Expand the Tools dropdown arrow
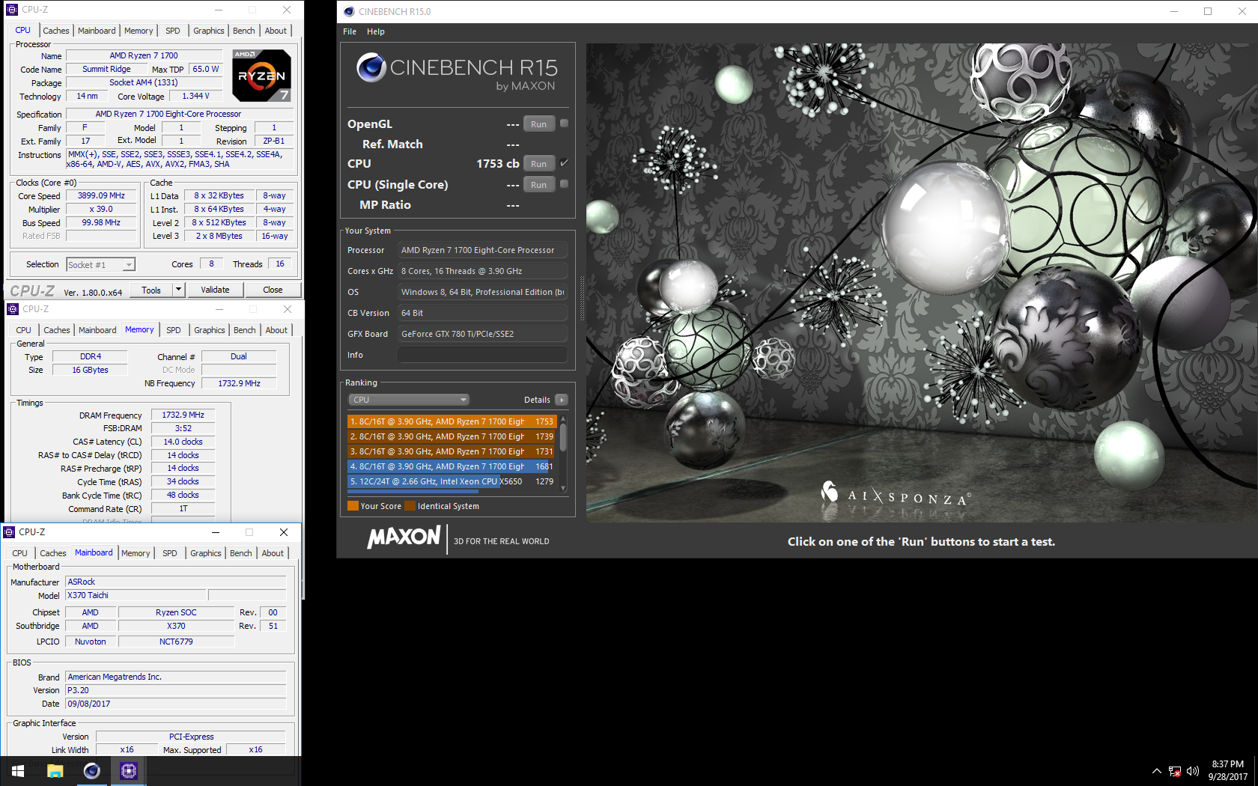The height and width of the screenshot is (786, 1258). [178, 290]
